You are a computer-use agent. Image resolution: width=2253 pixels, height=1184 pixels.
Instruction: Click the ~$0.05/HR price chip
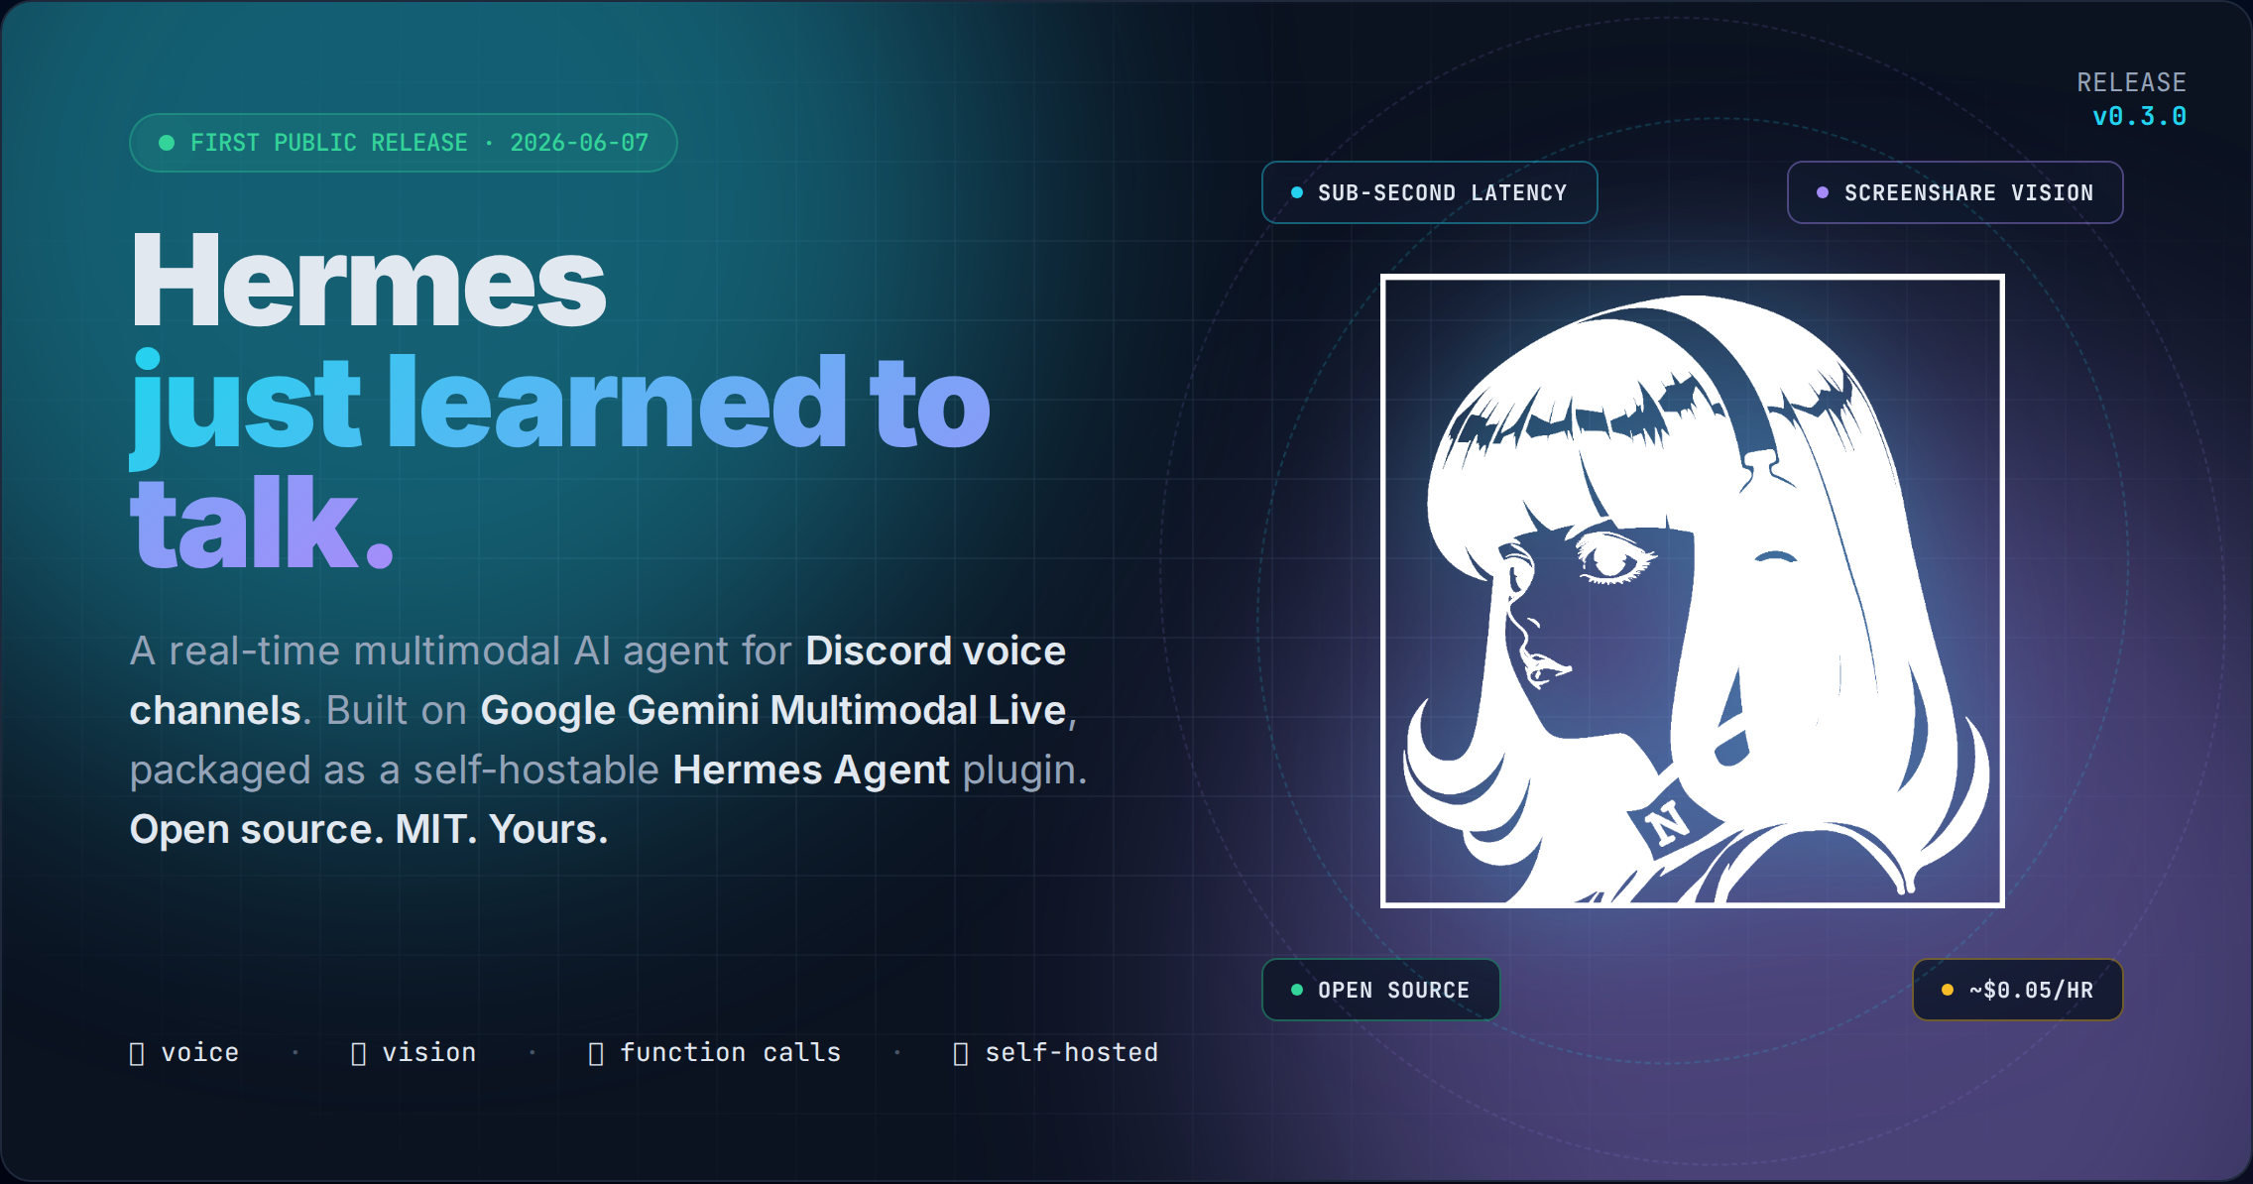point(2017,990)
